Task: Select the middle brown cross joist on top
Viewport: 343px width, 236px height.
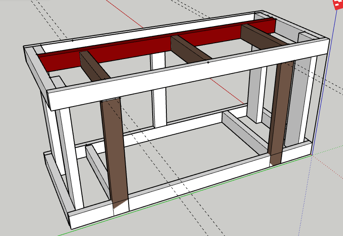Action: coord(190,49)
